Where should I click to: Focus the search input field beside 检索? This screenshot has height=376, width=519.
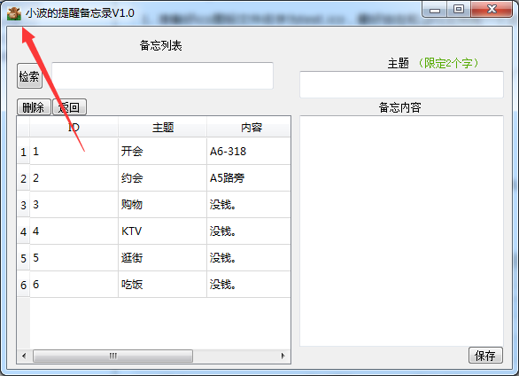pyautogui.click(x=162, y=75)
